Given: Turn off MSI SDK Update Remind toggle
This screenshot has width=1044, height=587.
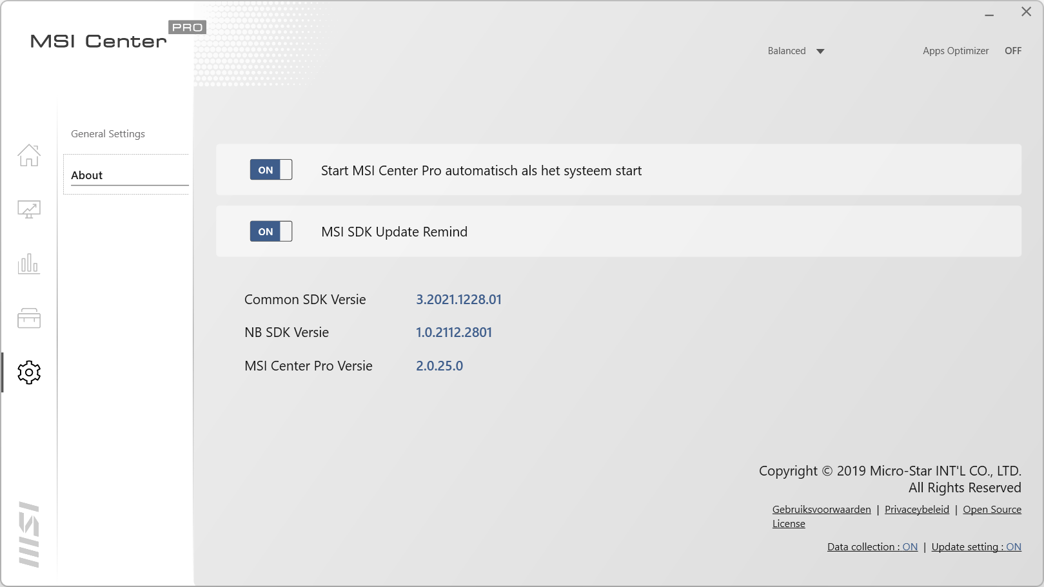Looking at the screenshot, I should click(x=271, y=231).
